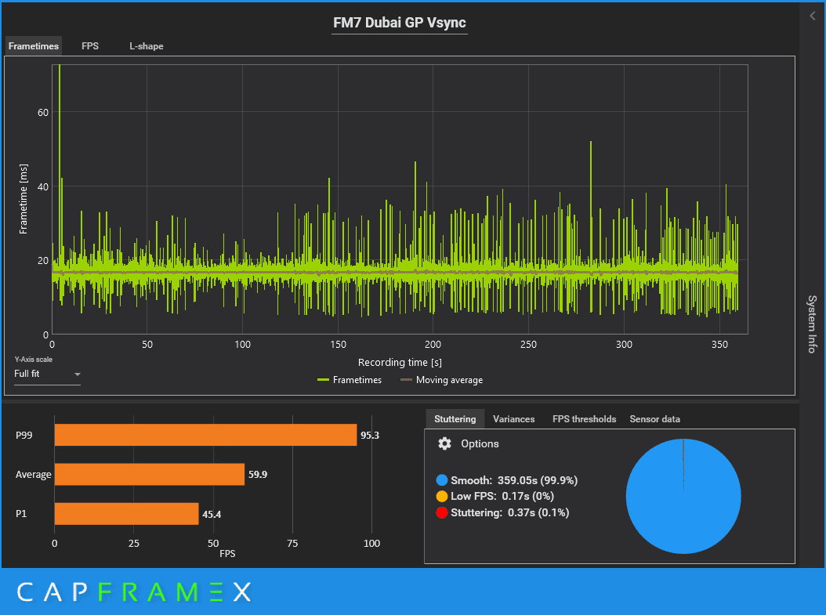Collapse the side panel chevron arrow
826x615 pixels.
(813, 16)
